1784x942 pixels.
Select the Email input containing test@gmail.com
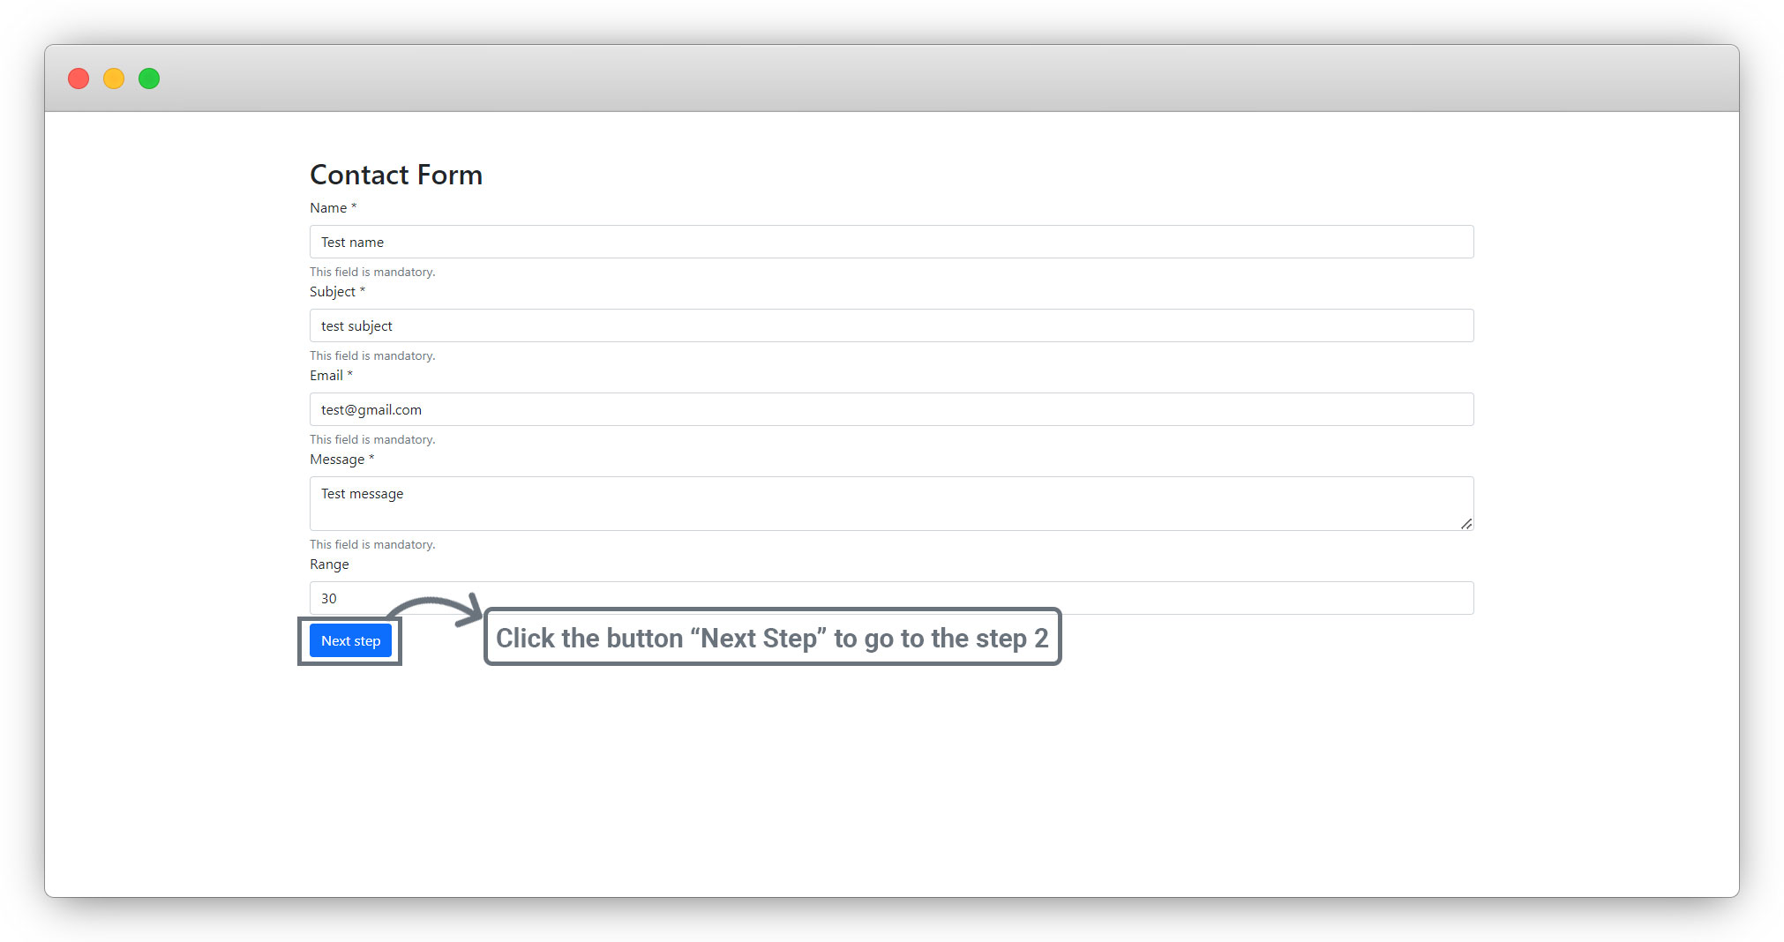tap(891, 409)
